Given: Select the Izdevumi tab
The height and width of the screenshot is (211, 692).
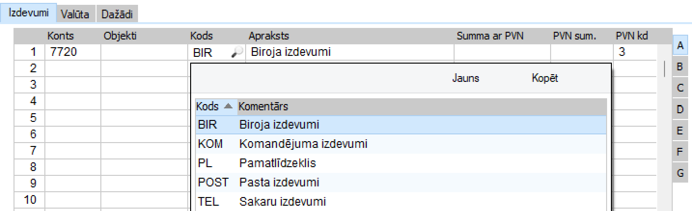Looking at the screenshot, I should tap(28, 13).
